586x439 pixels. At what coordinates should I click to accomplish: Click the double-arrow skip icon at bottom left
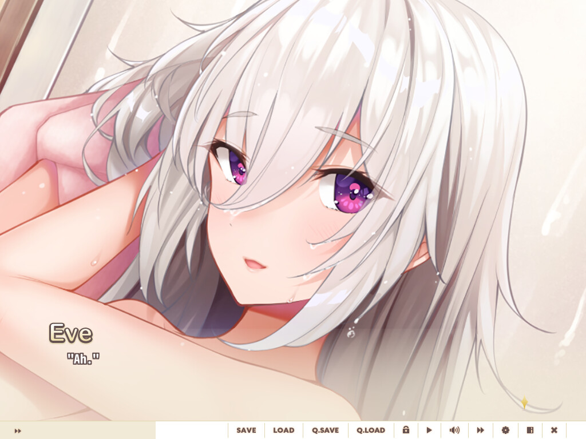point(17,430)
